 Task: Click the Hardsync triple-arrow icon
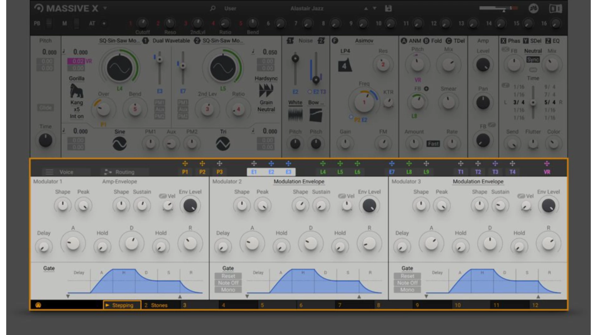[266, 90]
